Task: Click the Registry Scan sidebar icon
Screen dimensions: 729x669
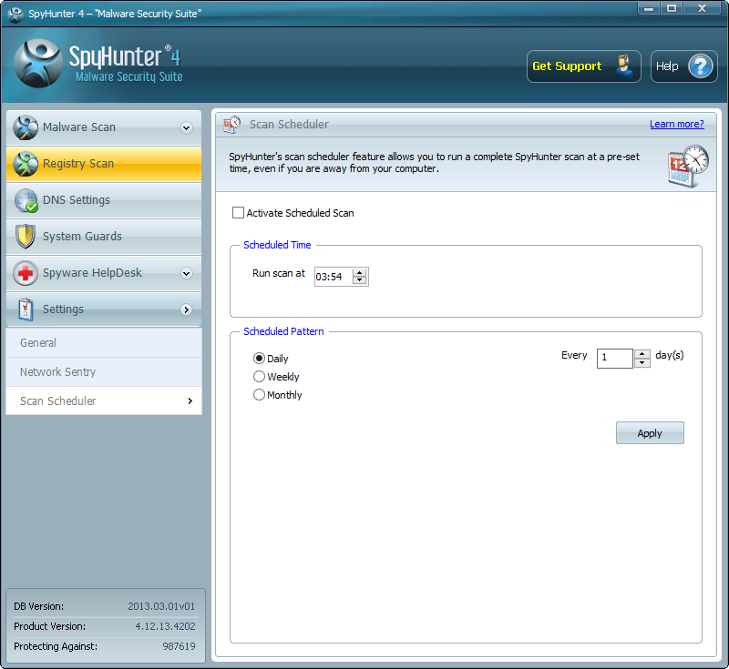Action: 26,164
